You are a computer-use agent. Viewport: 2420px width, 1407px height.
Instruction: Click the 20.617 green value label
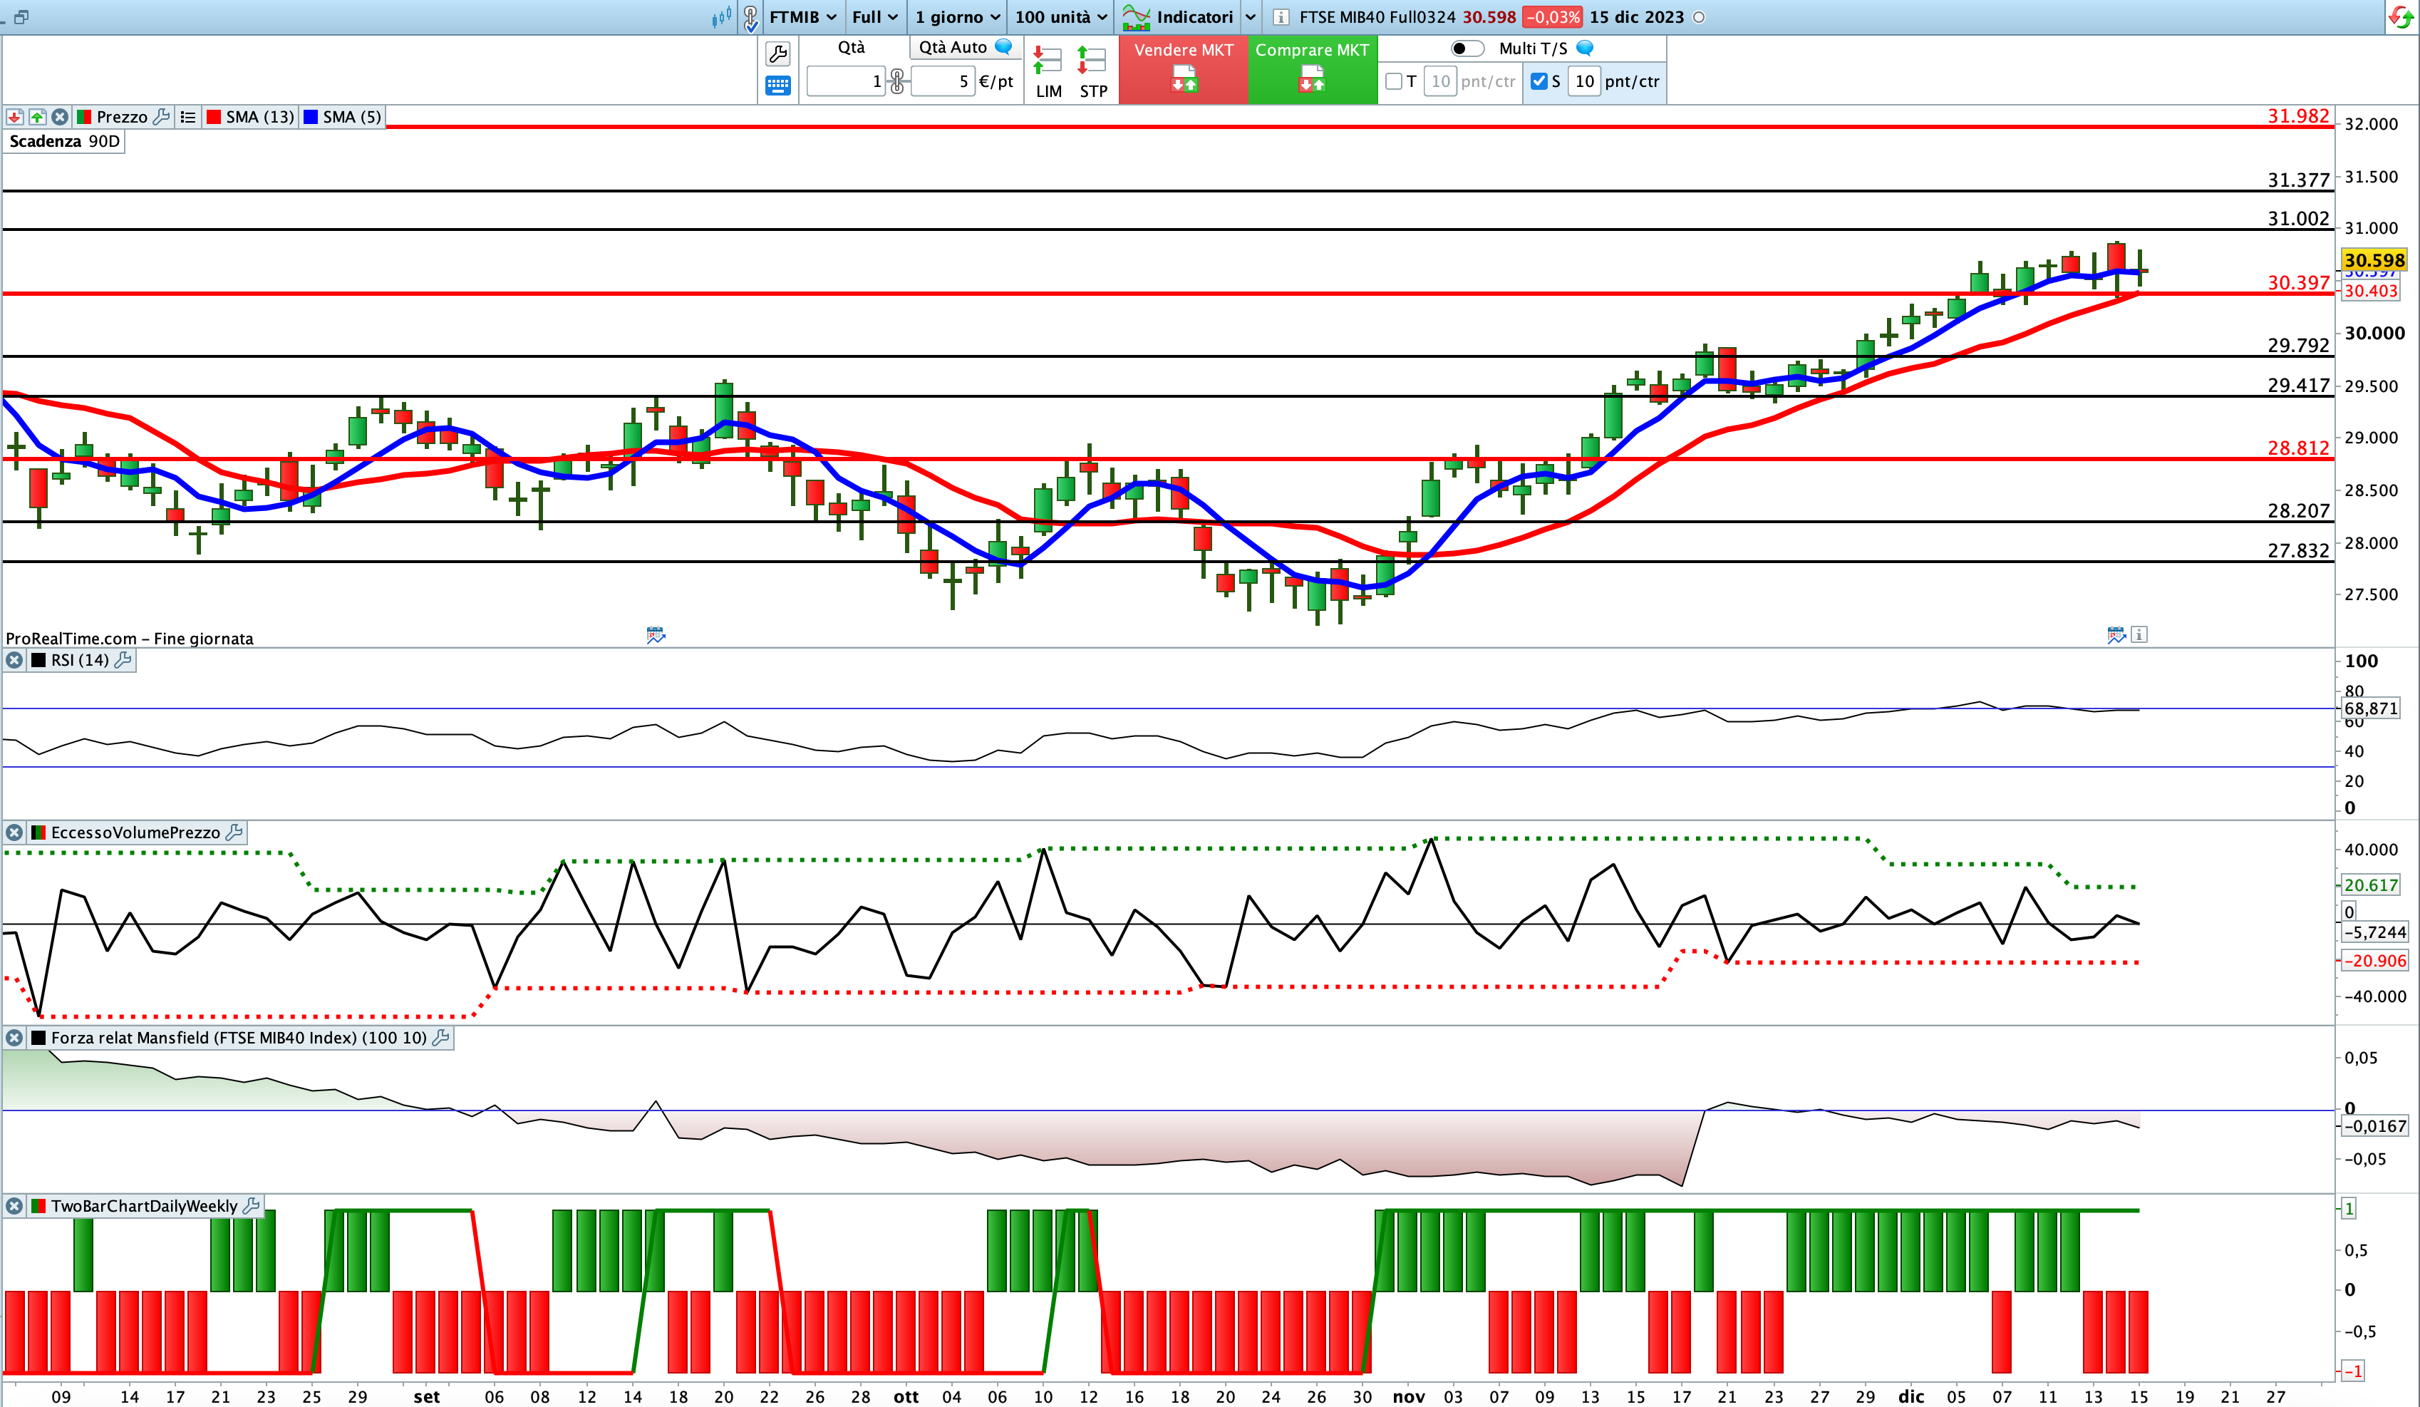[x=2370, y=885]
